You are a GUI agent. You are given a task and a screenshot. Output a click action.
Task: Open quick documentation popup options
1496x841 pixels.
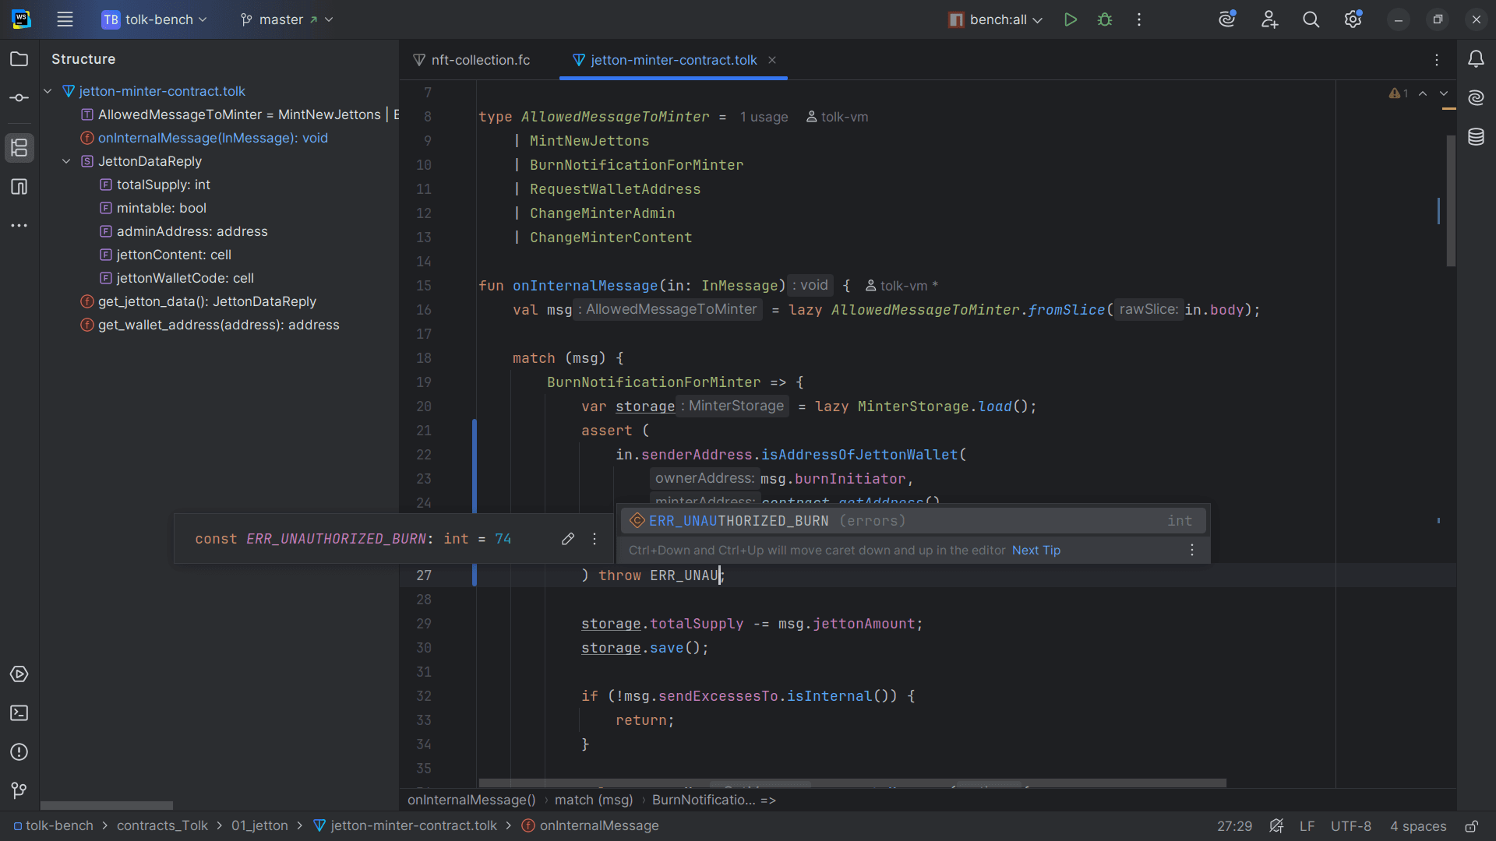pyautogui.click(x=595, y=539)
